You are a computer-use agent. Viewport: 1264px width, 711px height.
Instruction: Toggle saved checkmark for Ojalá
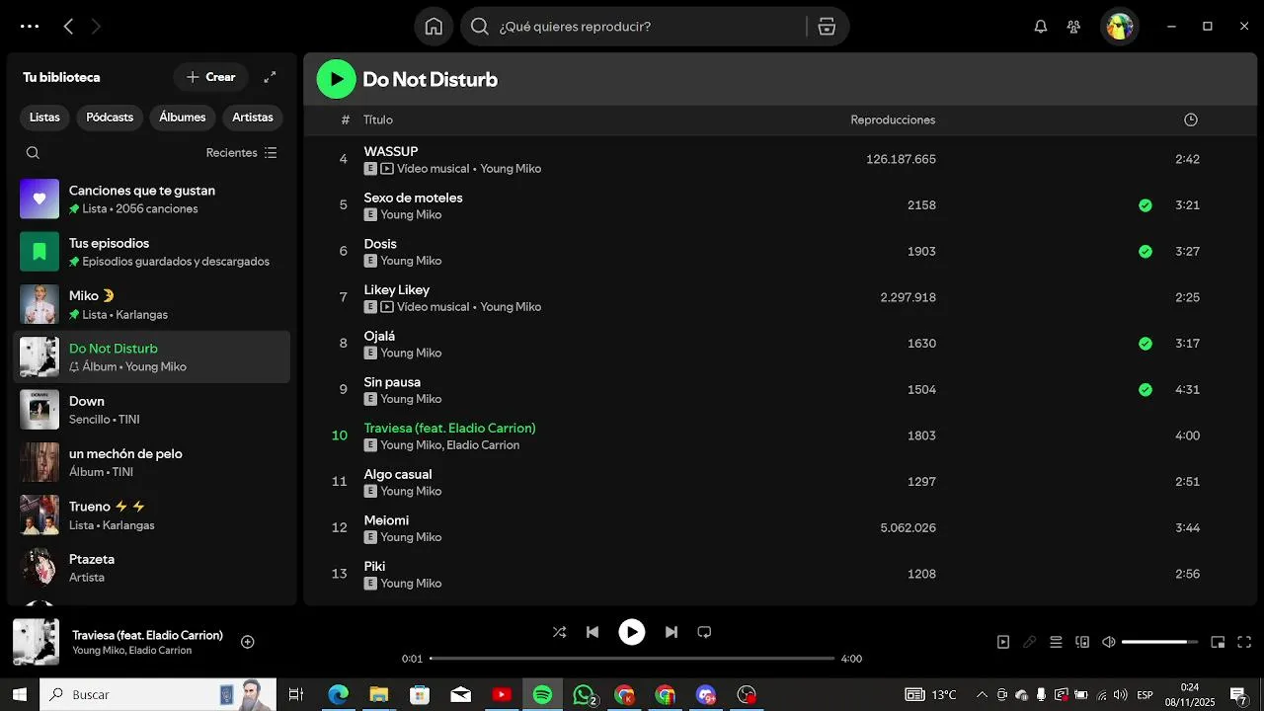1145,344
